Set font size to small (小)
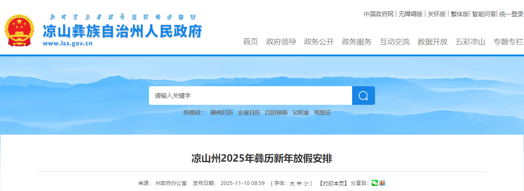 (x=305, y=184)
